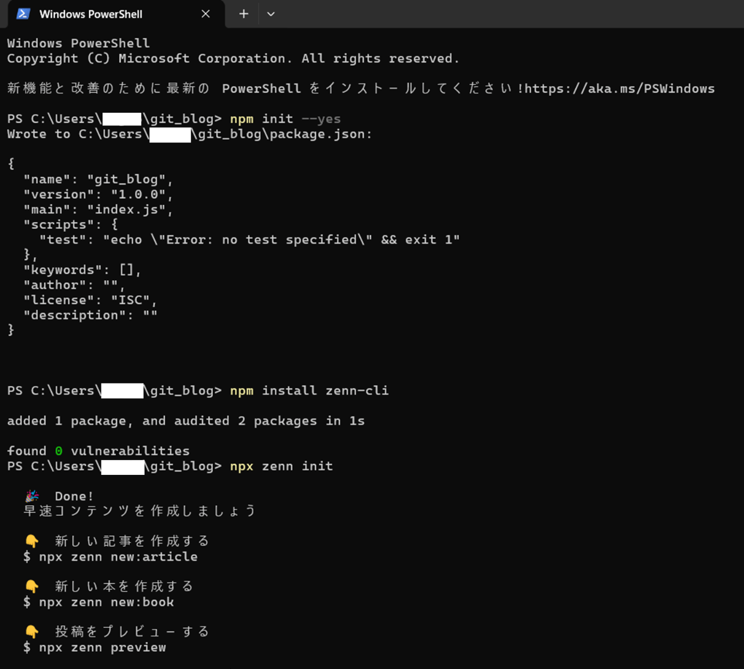Click the "author": "" line
Viewport: 744px width, 669px height.
click(x=74, y=285)
